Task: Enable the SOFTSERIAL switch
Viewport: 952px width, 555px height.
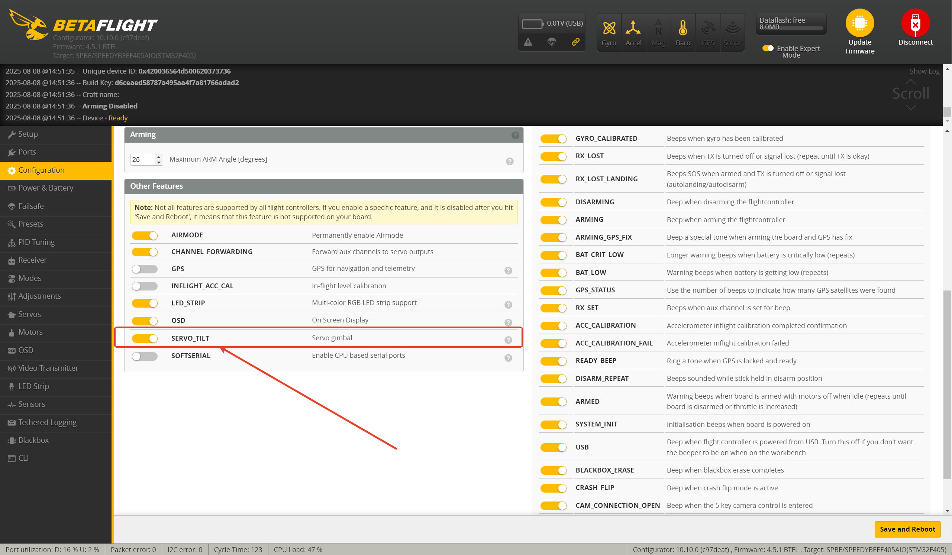Action: pyautogui.click(x=145, y=356)
